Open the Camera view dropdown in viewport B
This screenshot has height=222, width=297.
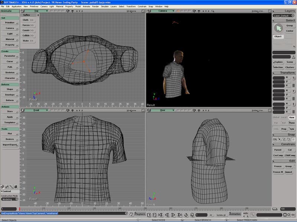(163, 11)
